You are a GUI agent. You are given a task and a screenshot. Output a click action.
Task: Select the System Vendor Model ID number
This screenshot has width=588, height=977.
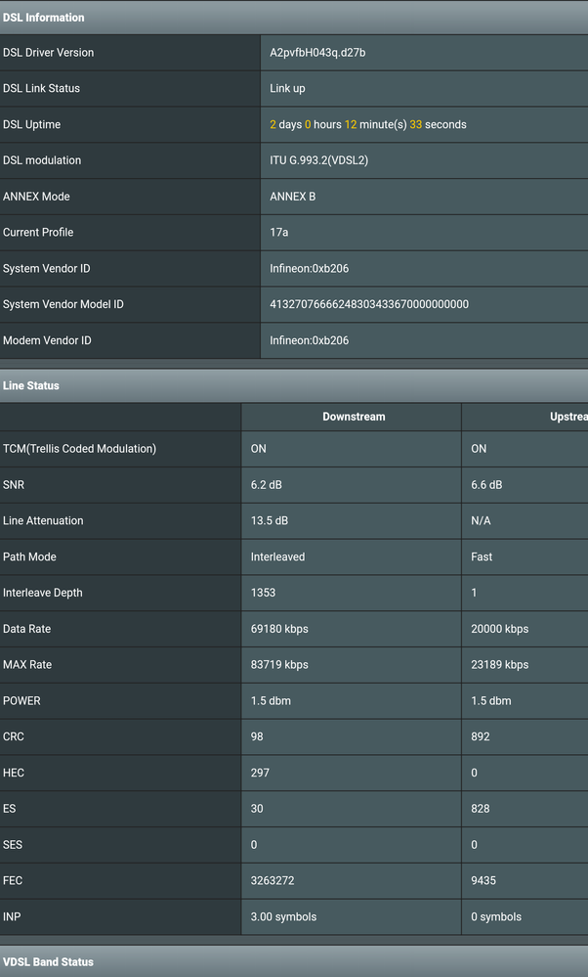coord(369,304)
